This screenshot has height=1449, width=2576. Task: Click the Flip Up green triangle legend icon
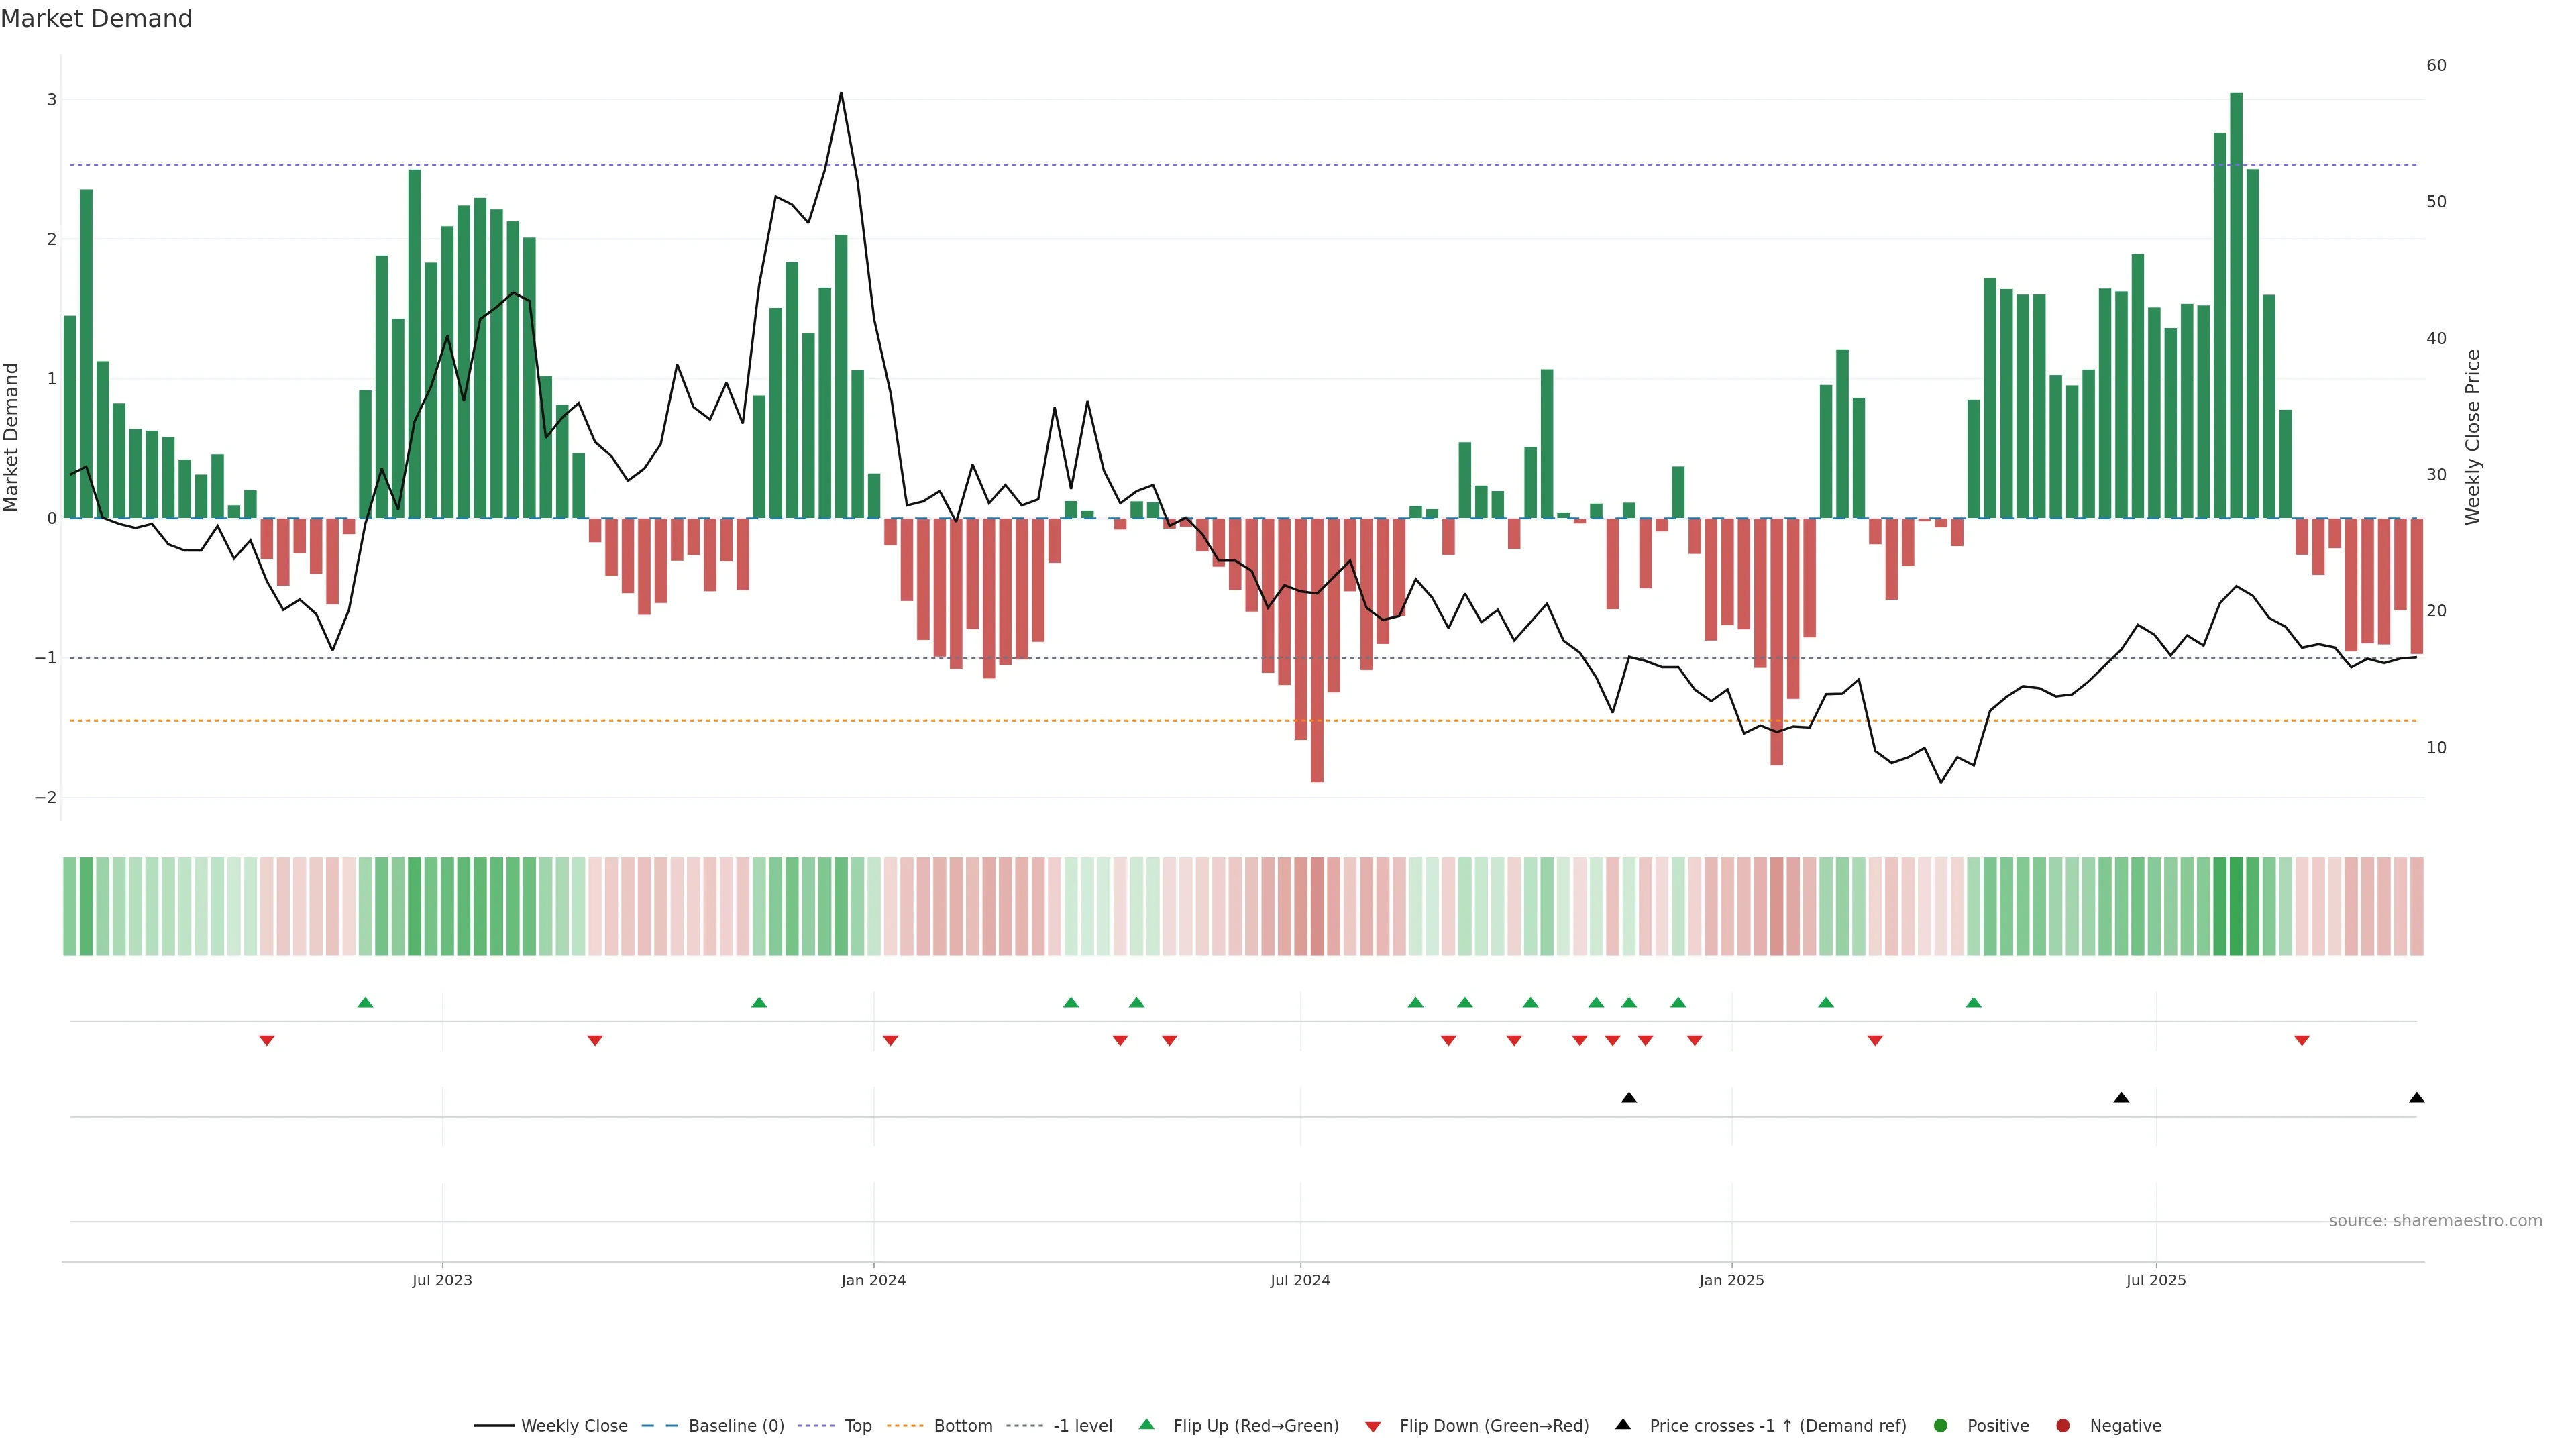click(x=1146, y=1424)
